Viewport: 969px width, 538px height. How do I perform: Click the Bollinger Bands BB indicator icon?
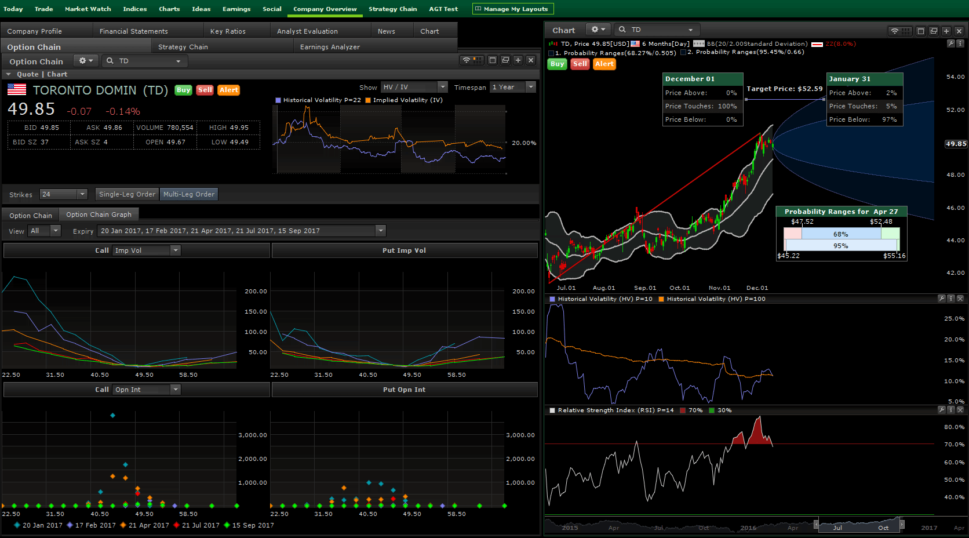click(699, 43)
